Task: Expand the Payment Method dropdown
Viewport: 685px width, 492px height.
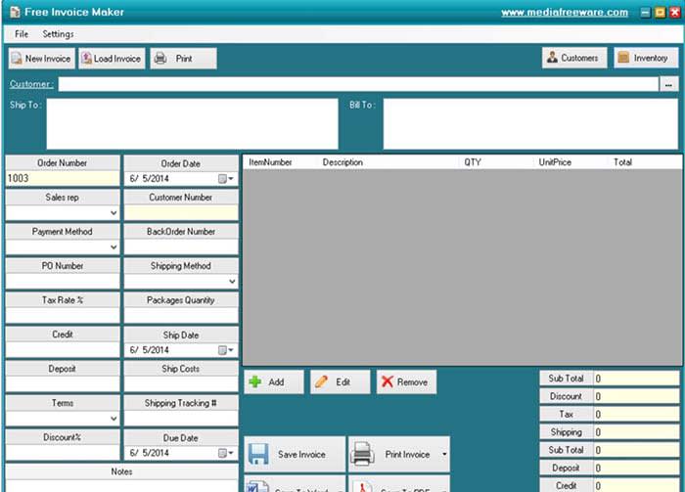Action: point(114,247)
